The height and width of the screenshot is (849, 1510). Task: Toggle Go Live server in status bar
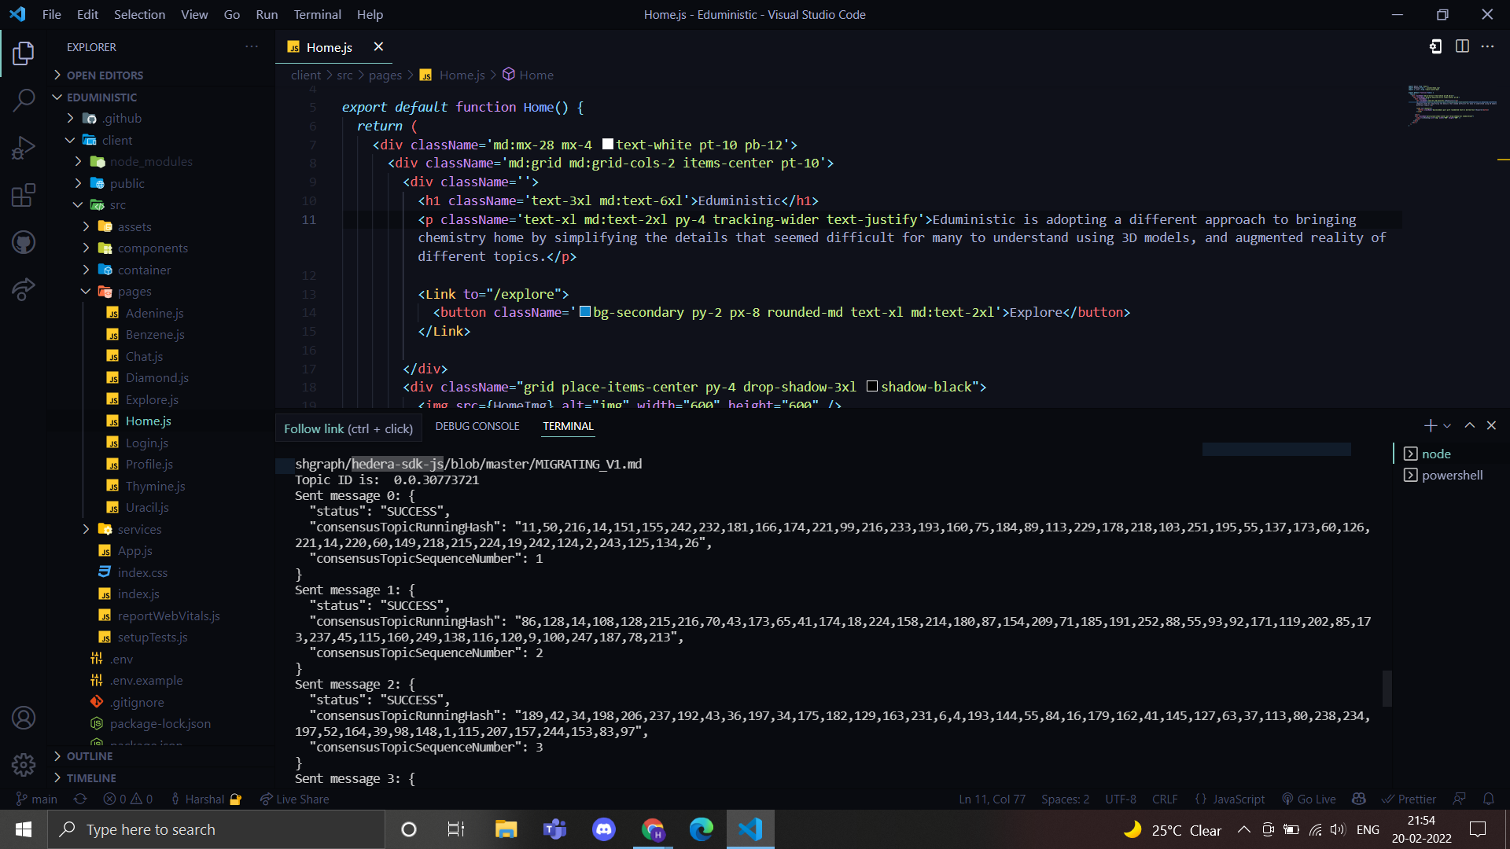1309,799
